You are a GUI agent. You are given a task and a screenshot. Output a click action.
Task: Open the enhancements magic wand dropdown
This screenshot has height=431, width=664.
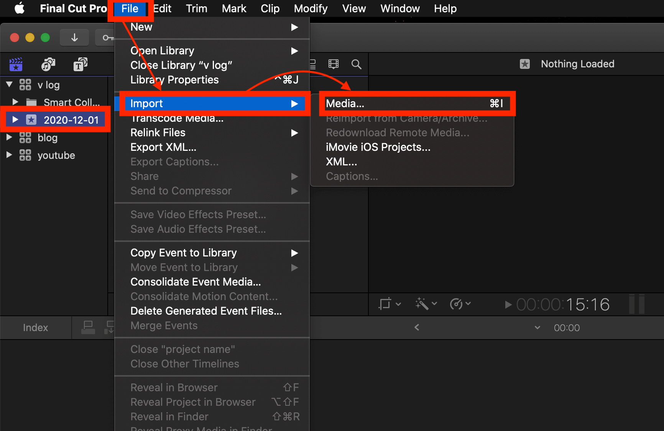426,304
